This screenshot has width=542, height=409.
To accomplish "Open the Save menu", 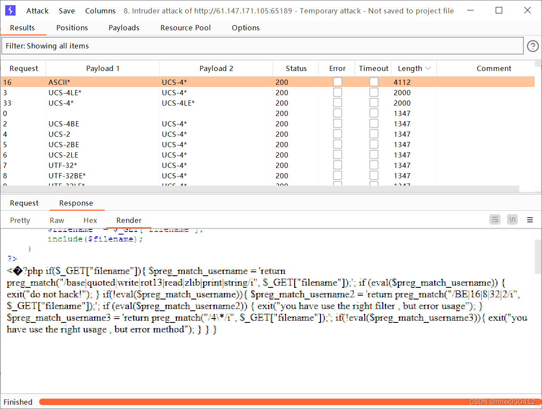I will [67, 11].
